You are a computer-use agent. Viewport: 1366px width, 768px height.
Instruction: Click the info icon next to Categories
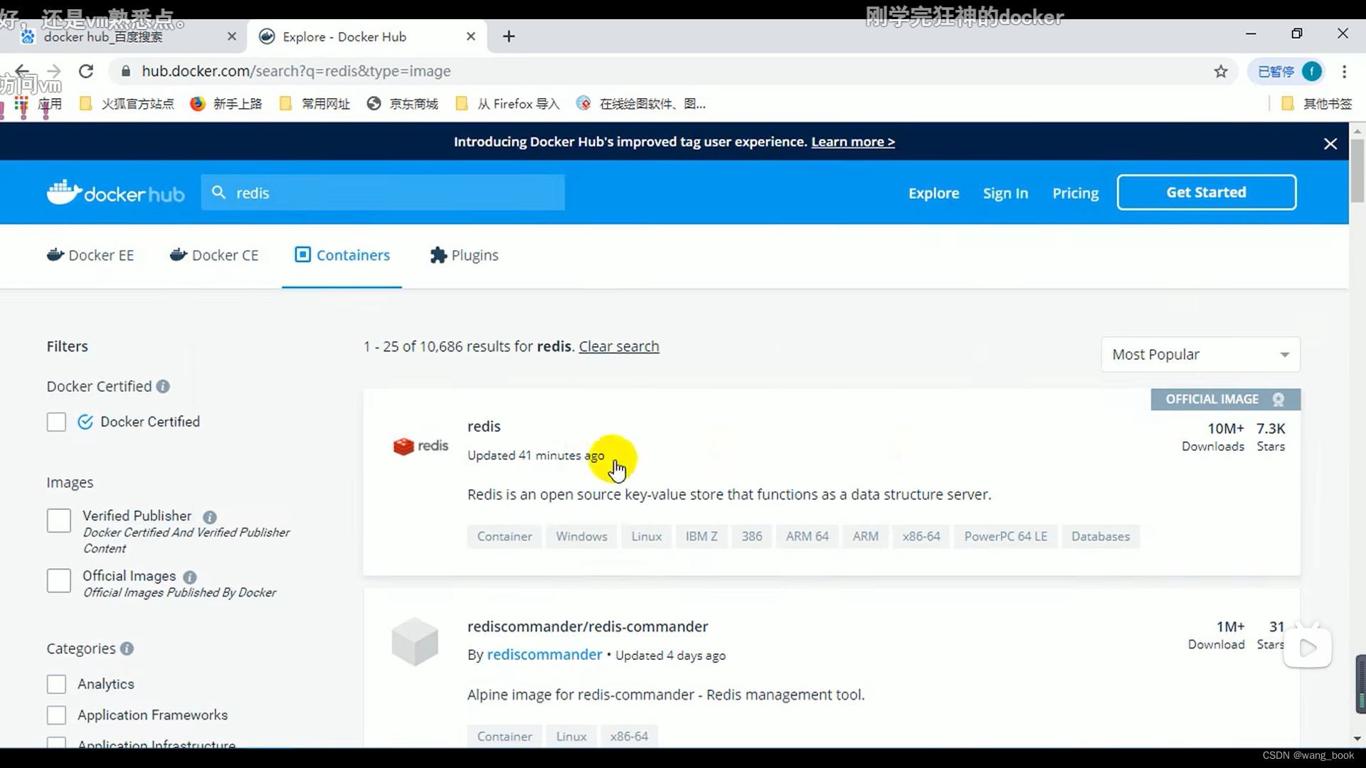point(127,649)
